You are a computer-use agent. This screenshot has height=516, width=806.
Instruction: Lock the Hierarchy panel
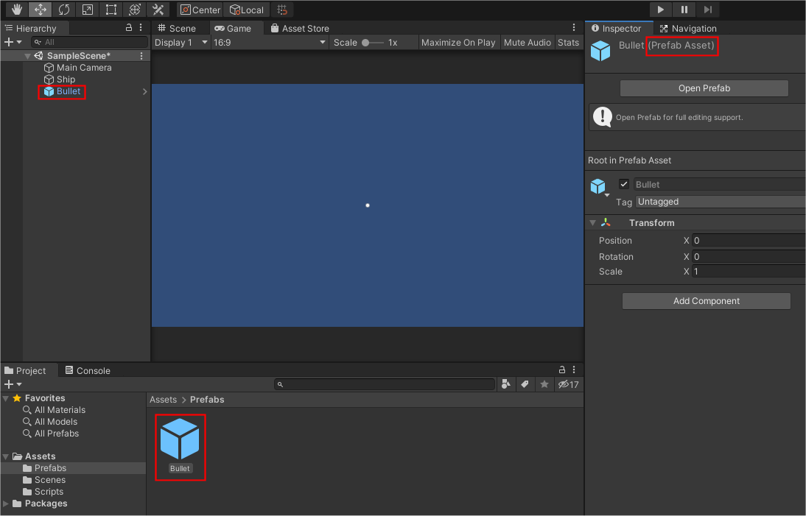129,28
